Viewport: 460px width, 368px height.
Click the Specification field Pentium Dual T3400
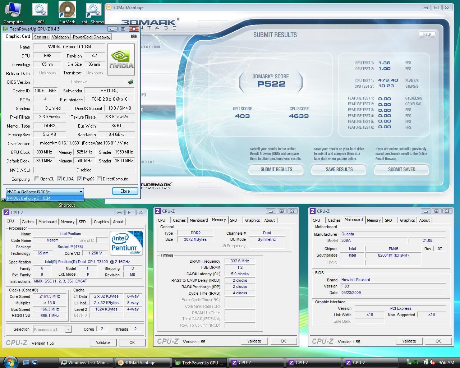[x=87, y=262]
